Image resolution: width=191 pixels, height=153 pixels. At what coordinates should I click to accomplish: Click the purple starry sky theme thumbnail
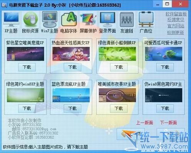[x=25, y=54]
